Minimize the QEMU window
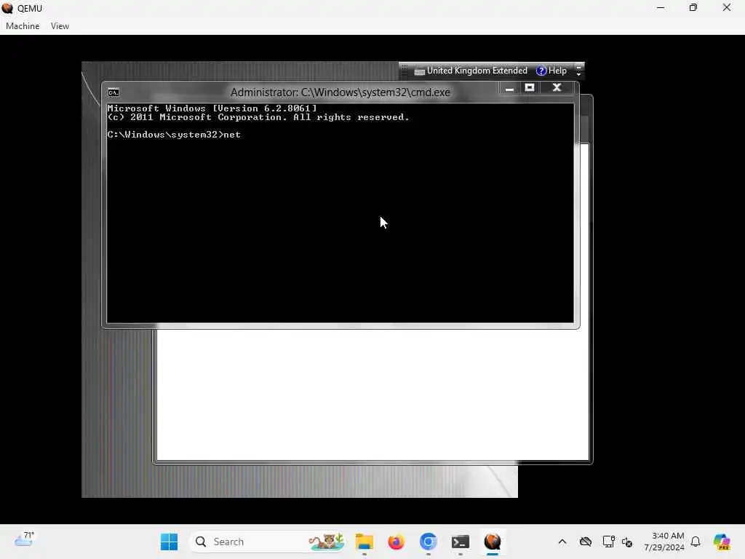The height and width of the screenshot is (559, 745). (661, 7)
